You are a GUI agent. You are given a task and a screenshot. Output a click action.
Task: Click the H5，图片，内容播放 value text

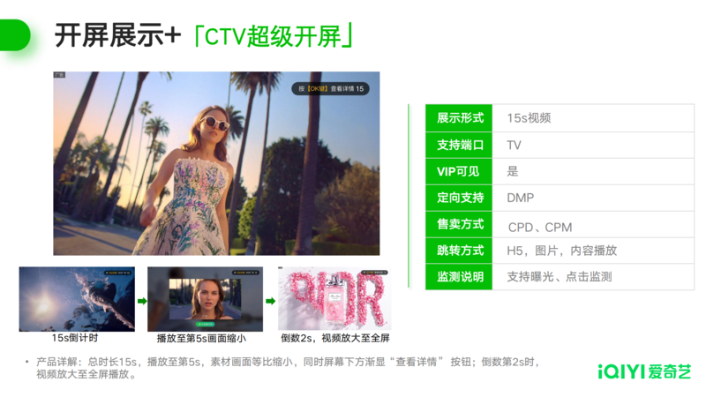click(x=561, y=251)
